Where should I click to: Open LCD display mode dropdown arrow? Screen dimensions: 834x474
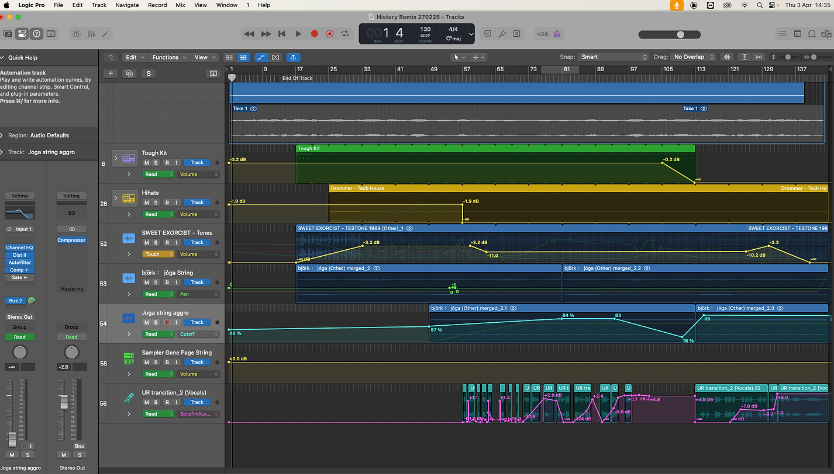click(471, 34)
